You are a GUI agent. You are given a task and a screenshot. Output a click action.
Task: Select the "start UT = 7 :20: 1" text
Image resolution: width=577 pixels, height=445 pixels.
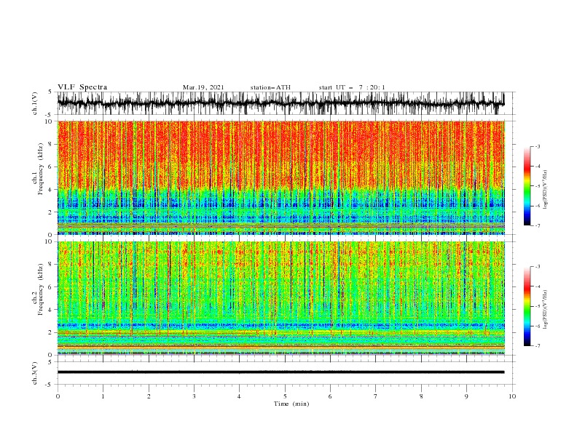click(352, 87)
